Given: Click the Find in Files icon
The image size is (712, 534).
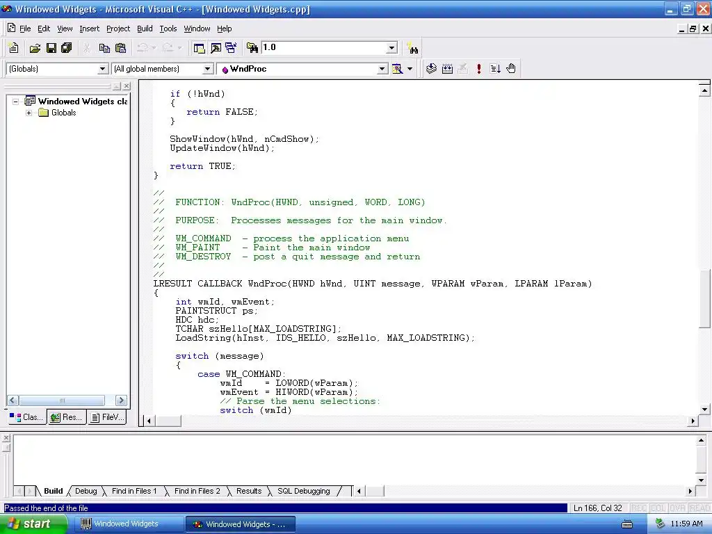Looking at the screenshot, I should tap(252, 48).
